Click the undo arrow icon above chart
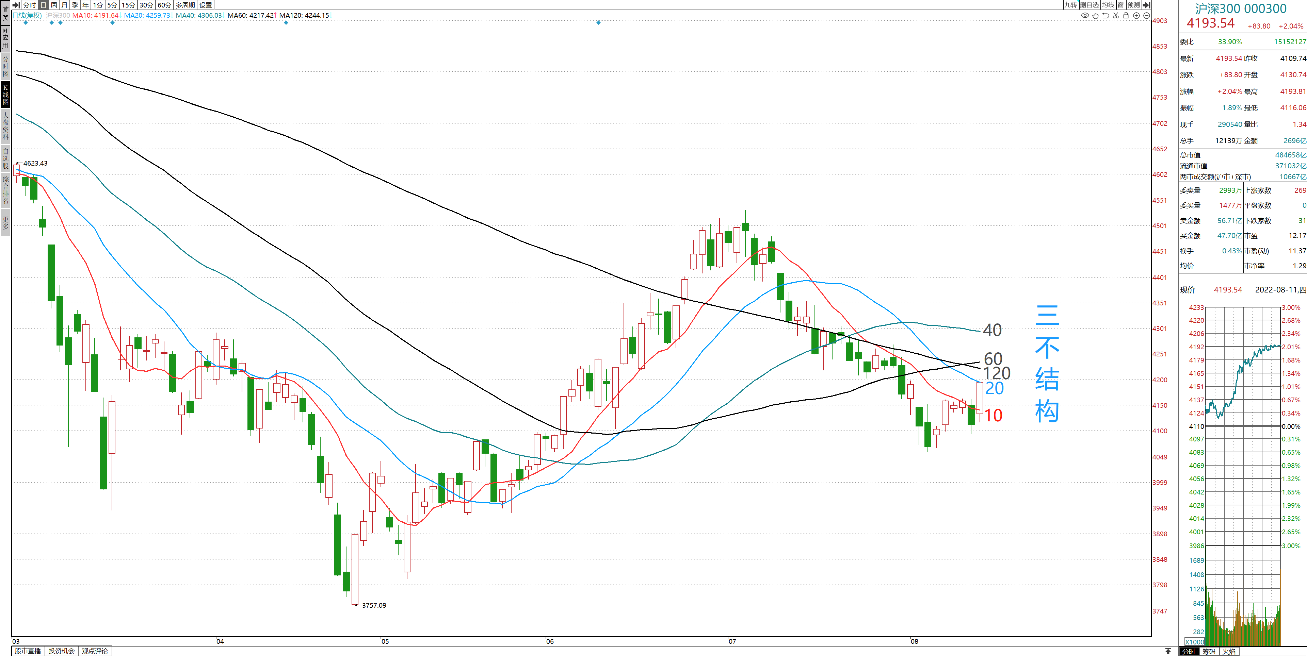 point(1106,15)
